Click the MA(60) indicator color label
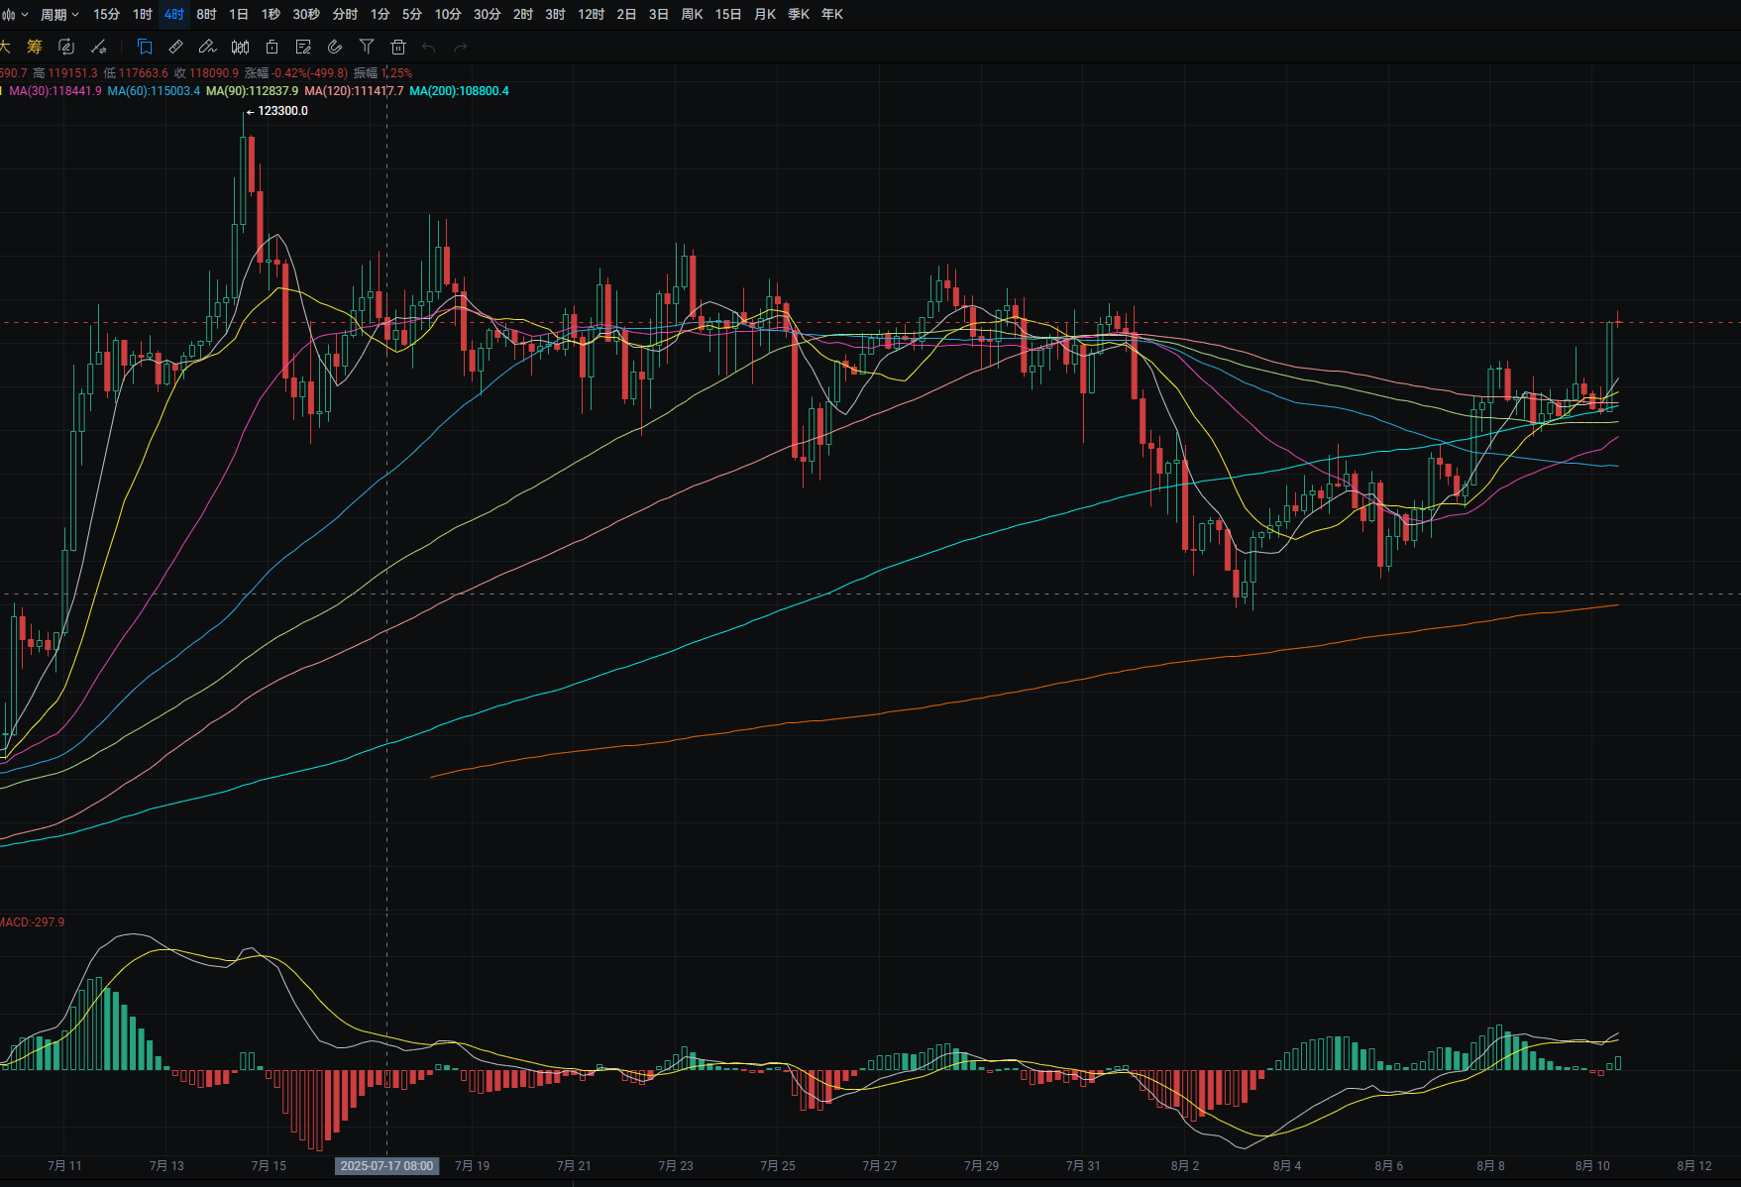This screenshot has width=1741, height=1187. point(154,91)
